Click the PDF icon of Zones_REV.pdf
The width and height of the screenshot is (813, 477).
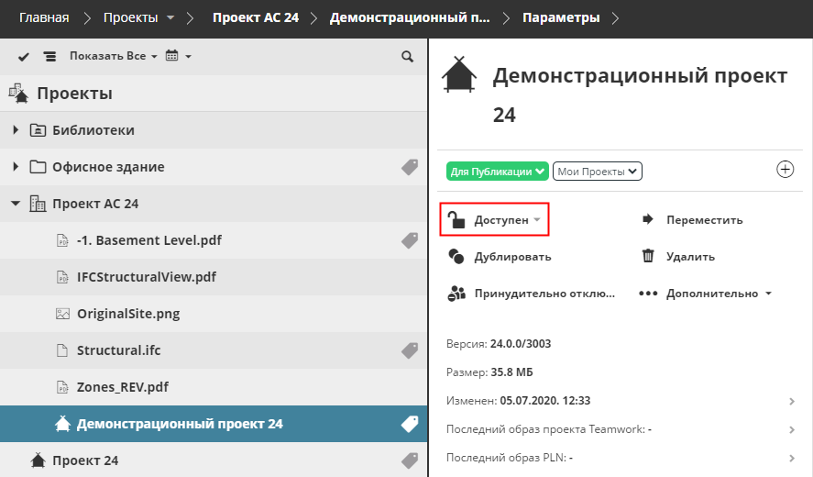coord(62,387)
